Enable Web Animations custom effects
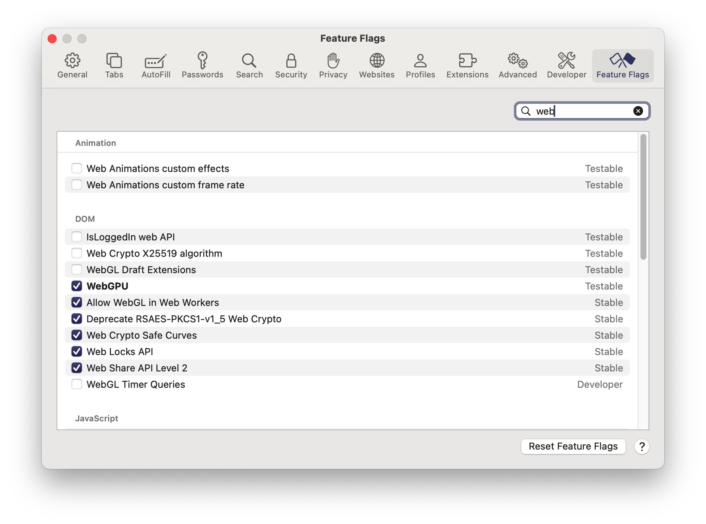 click(x=77, y=168)
